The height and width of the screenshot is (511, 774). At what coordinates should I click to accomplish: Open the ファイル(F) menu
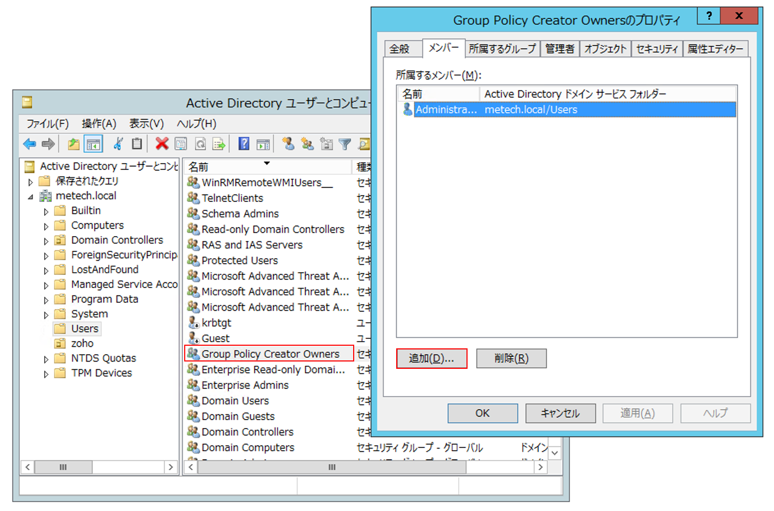(x=48, y=124)
